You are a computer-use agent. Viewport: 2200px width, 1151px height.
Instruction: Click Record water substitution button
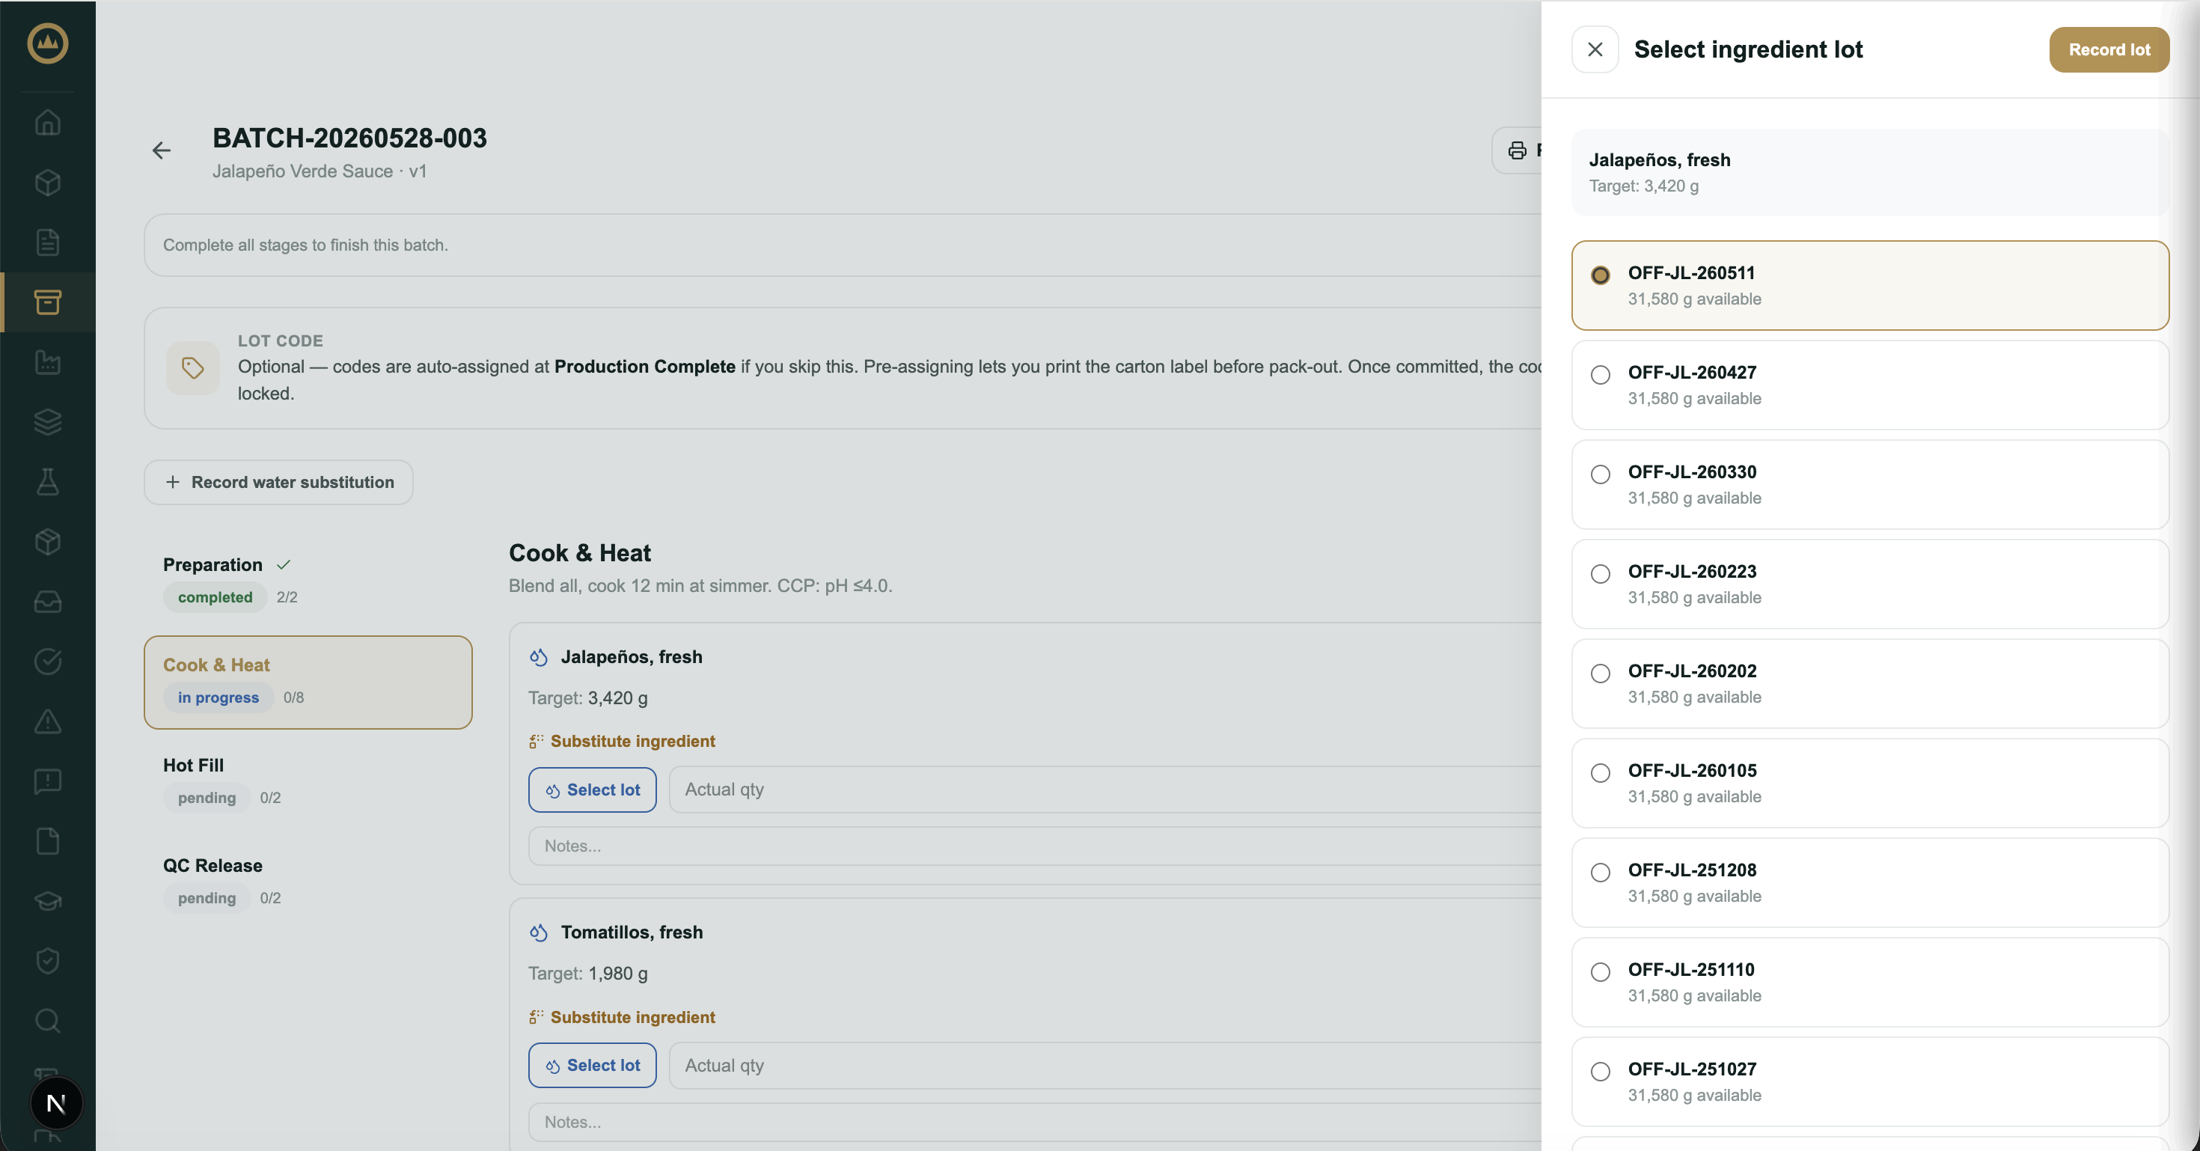click(278, 483)
